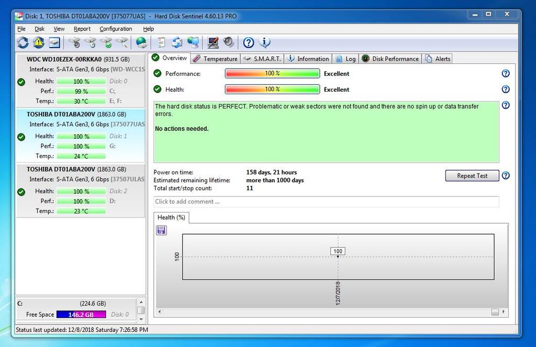Open the Configuration menu

(116, 29)
